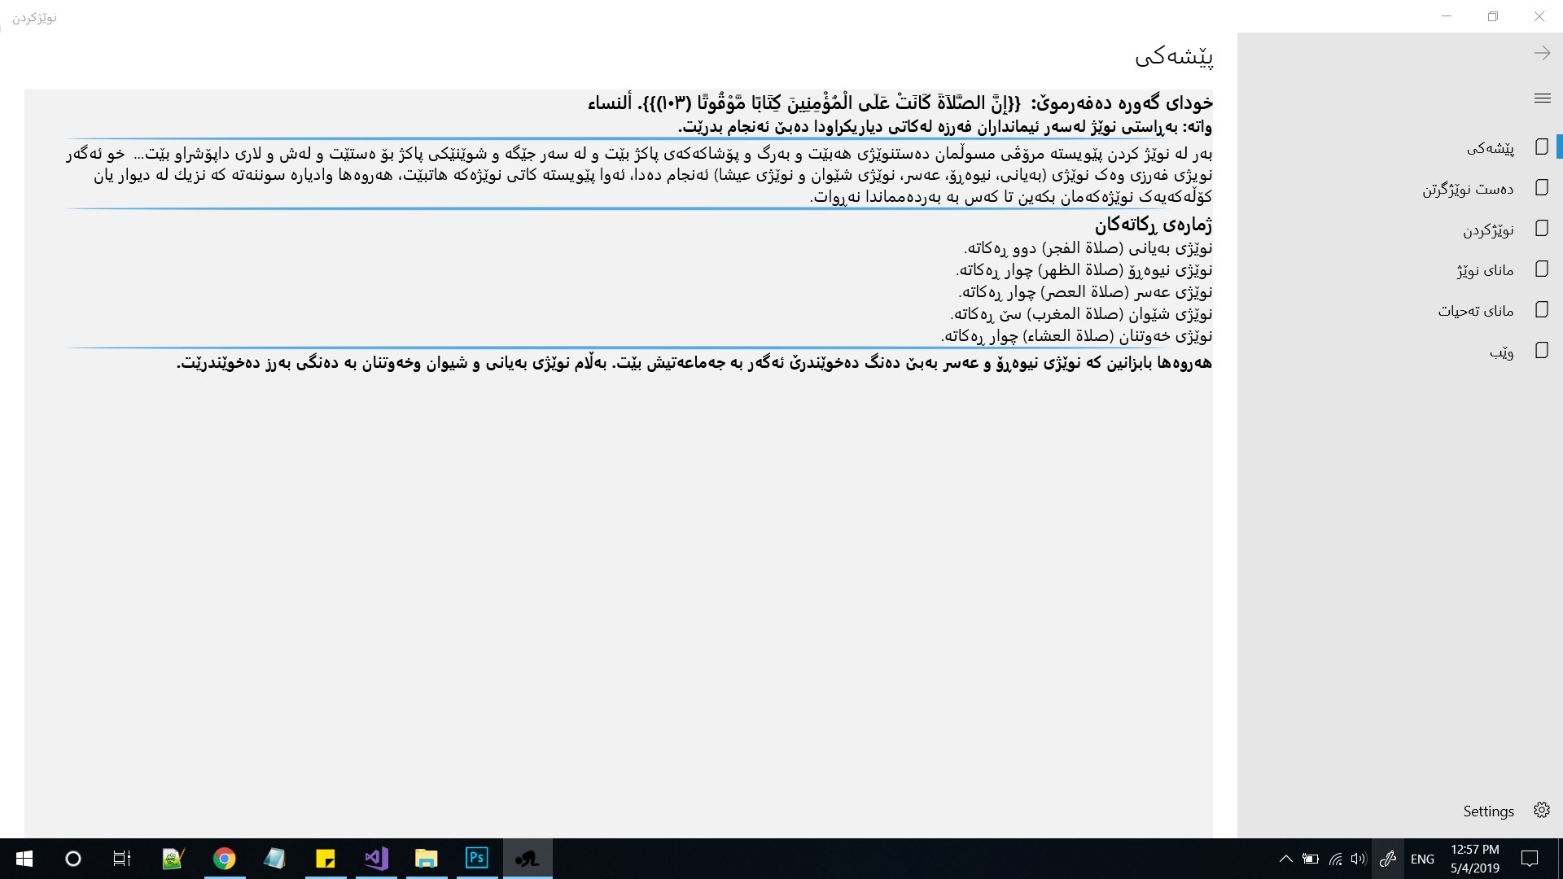
Task: Open the Action Center notifications icon
Action: point(1530,859)
